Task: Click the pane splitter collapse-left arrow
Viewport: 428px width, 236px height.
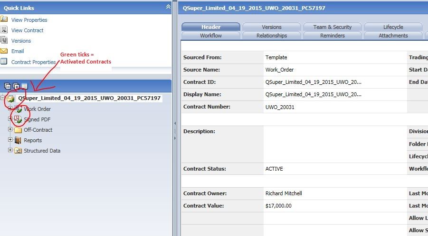Action: pos(175,123)
